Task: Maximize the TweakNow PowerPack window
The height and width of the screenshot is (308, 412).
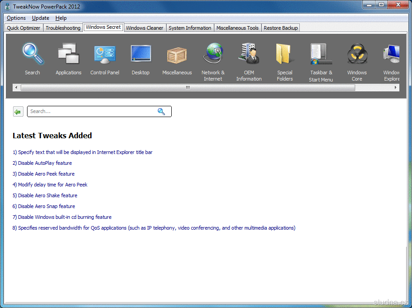Action: click(381, 5)
